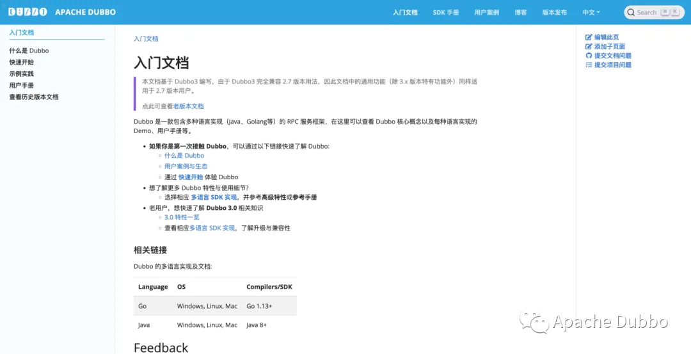The width and height of the screenshot is (691, 354).
Task: Open 什么是 Dubbo in the sidebar
Action: click(x=29, y=51)
